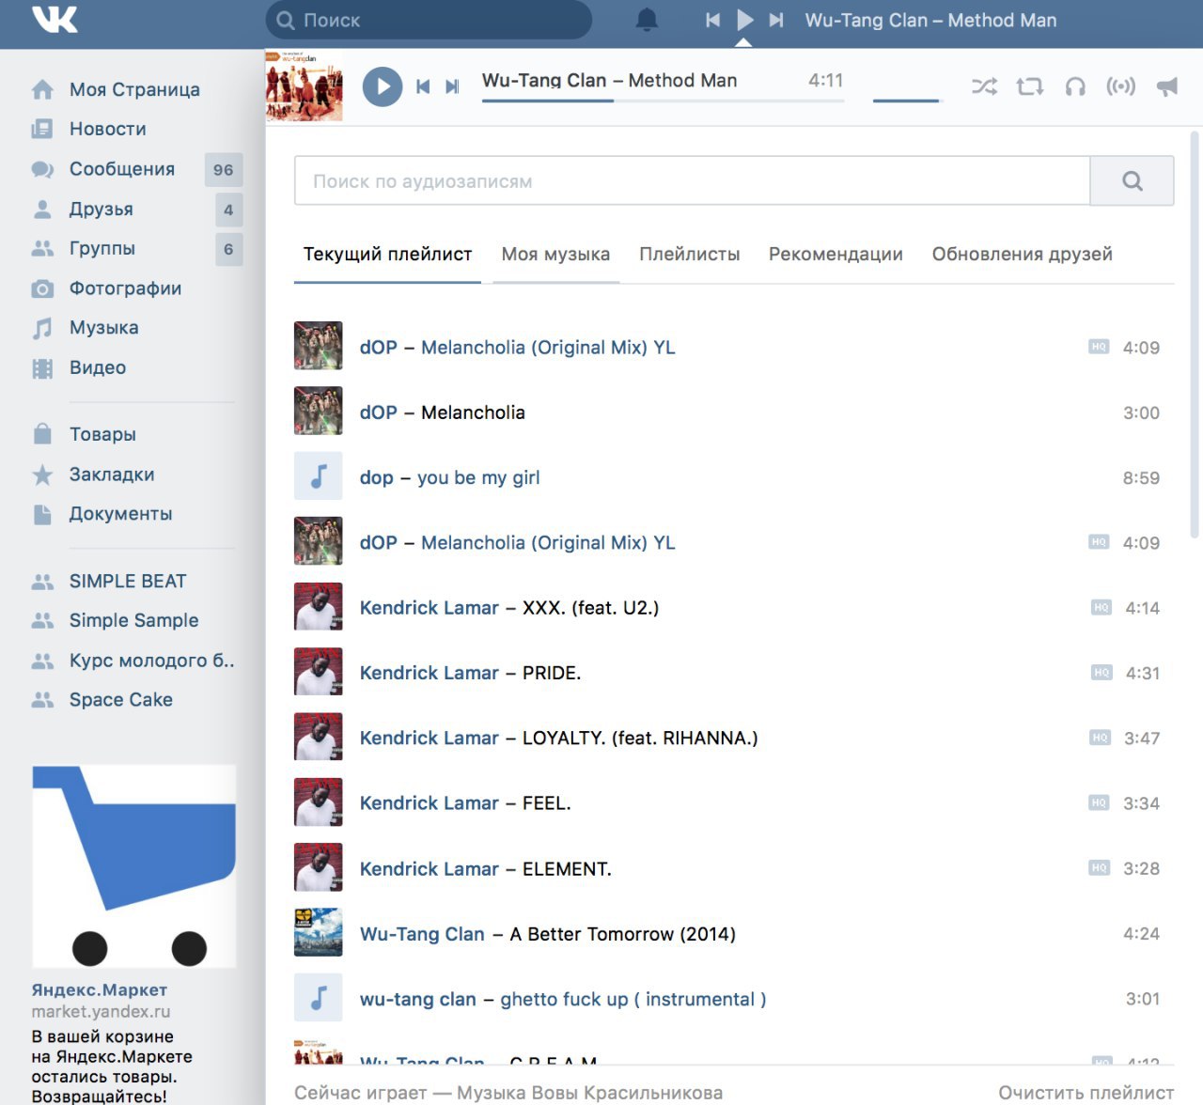Click the Kendrick Lamar artist link in the XXX. row
Viewport: 1203px width, 1105px height.
(430, 608)
